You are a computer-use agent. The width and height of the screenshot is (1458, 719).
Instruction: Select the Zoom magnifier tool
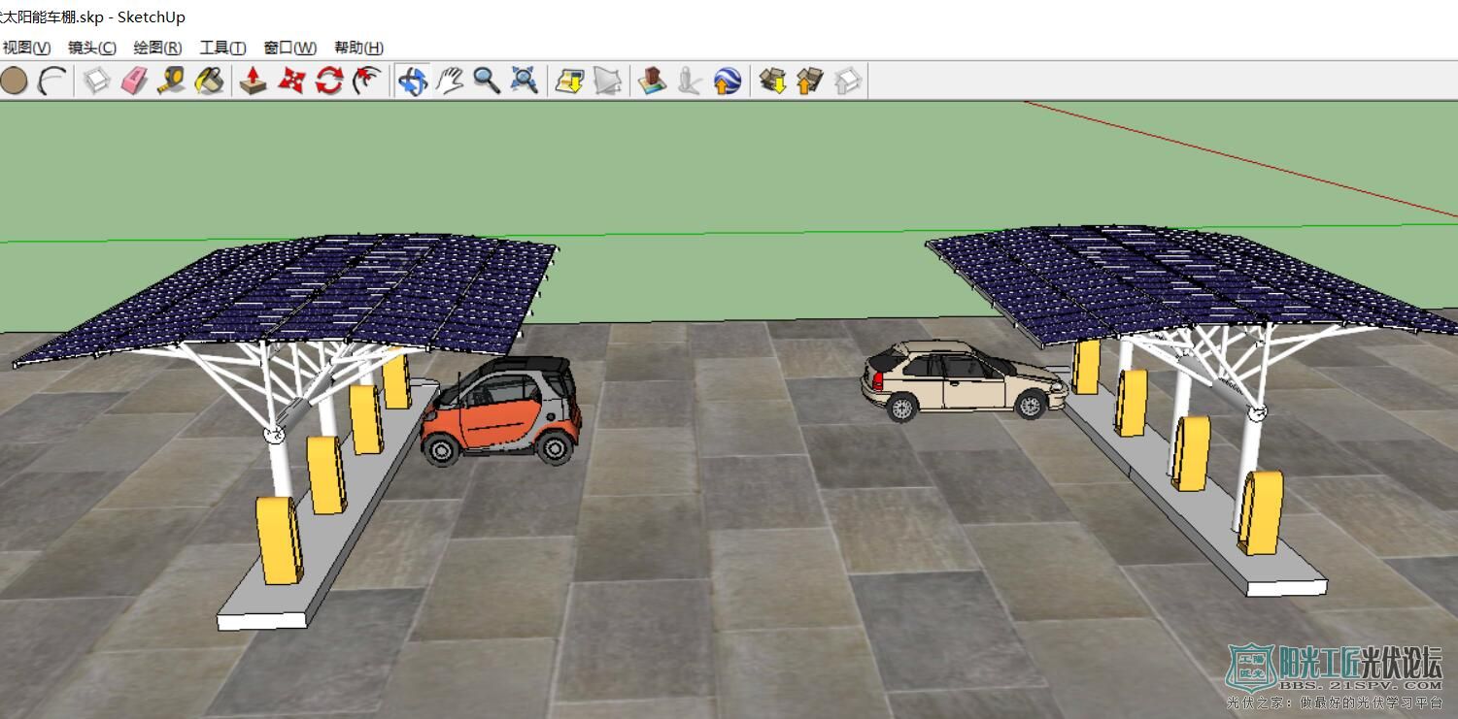[x=487, y=81]
